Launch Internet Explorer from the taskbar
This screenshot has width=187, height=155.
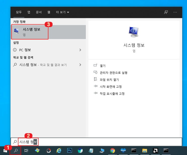59,150
